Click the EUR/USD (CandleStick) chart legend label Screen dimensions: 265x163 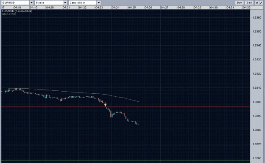[x=17, y=11]
